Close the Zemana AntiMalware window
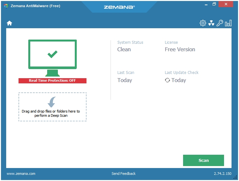Viewport: 239px width, 181px height. tap(226, 4)
